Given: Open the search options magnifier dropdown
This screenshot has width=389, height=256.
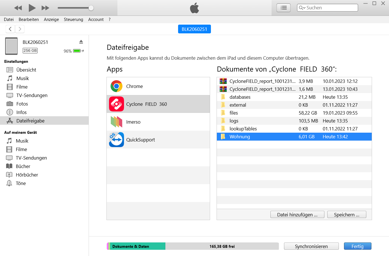Looking at the screenshot, I should (302, 8).
